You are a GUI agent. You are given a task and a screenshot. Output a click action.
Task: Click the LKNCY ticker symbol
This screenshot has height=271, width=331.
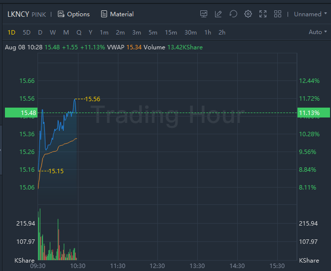pos(18,14)
